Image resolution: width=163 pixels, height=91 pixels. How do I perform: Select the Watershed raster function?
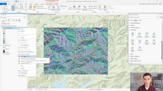[140, 49]
